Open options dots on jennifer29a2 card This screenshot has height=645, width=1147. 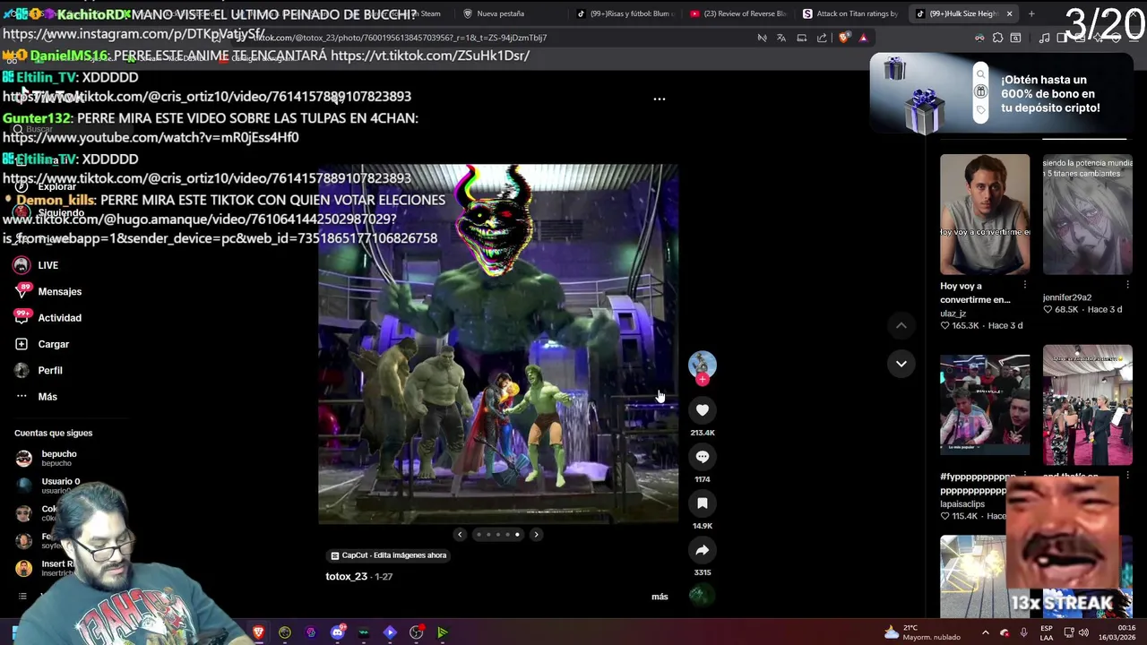[x=1127, y=286]
